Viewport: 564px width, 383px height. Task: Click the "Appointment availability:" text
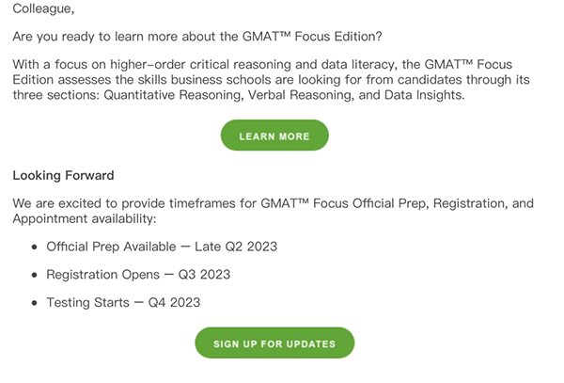(x=84, y=218)
